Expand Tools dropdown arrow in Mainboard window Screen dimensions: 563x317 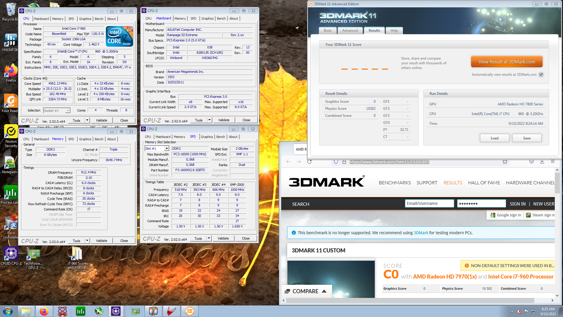[209, 120]
